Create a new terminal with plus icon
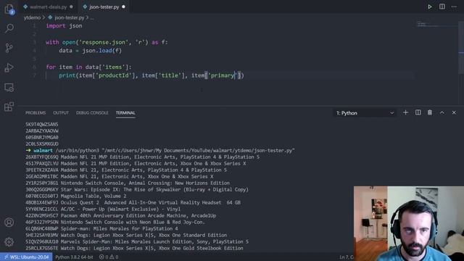464x261 pixels. point(405,113)
